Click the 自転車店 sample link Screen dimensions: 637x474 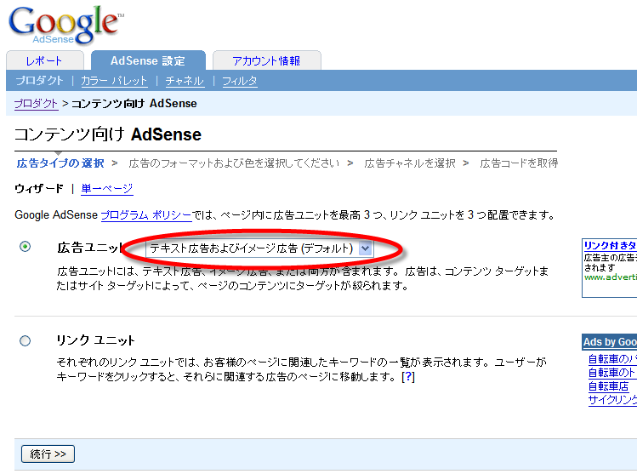[x=608, y=386]
